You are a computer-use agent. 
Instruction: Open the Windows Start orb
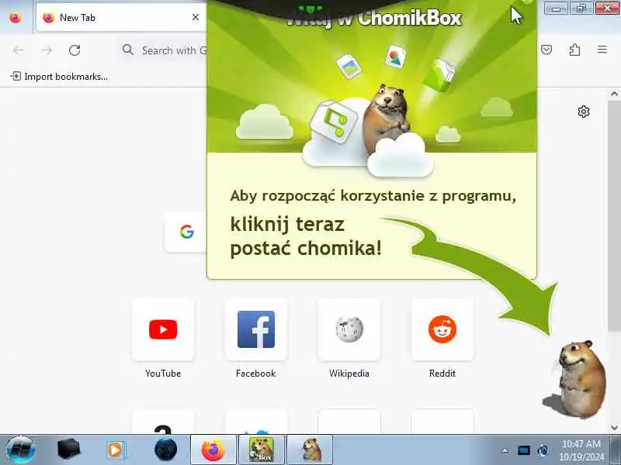21,449
